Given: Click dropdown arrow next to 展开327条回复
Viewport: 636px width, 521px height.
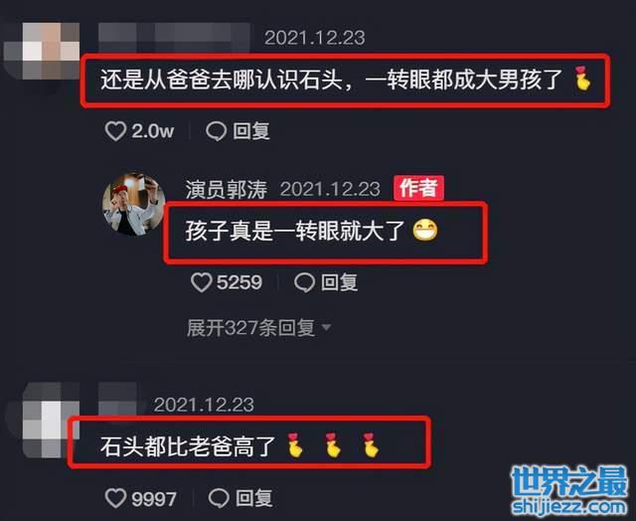Looking at the screenshot, I should 326,327.
